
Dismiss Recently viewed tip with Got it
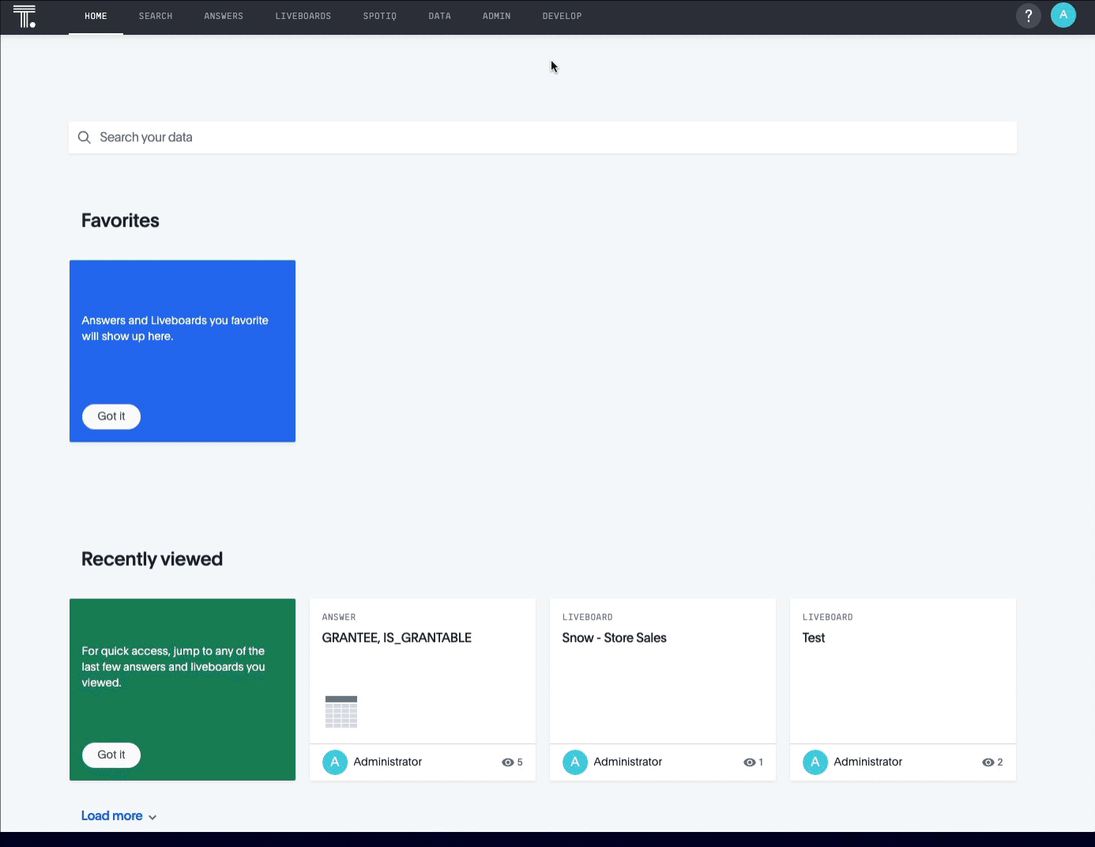click(x=111, y=755)
